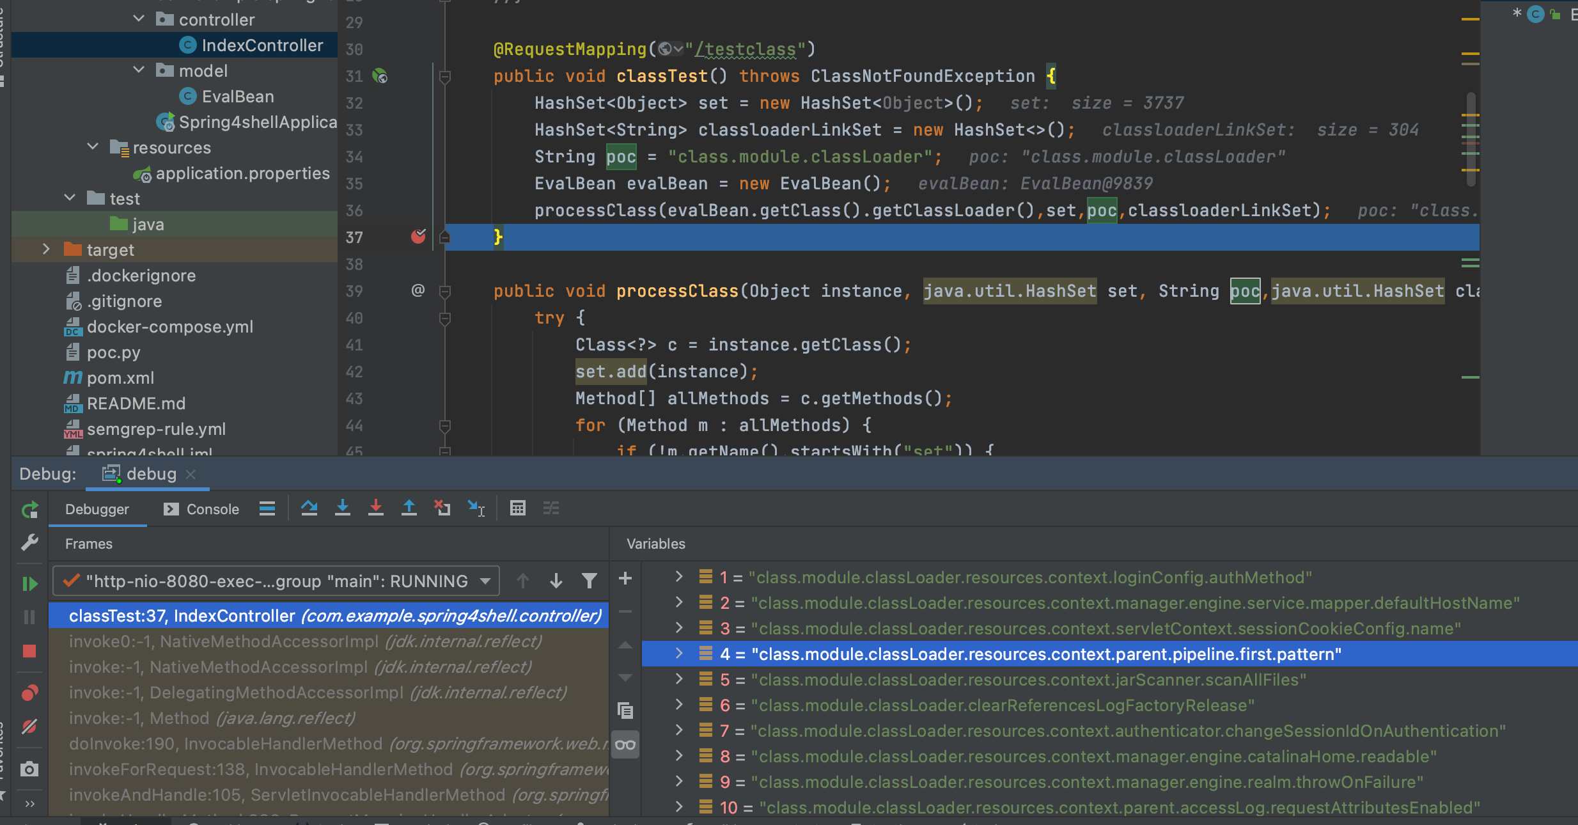Get thread dump camera icon

tap(30, 769)
